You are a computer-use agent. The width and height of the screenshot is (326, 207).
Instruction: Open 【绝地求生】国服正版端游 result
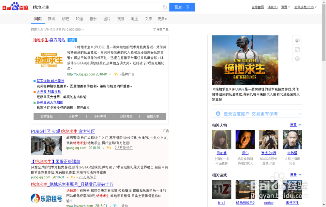point(55,161)
